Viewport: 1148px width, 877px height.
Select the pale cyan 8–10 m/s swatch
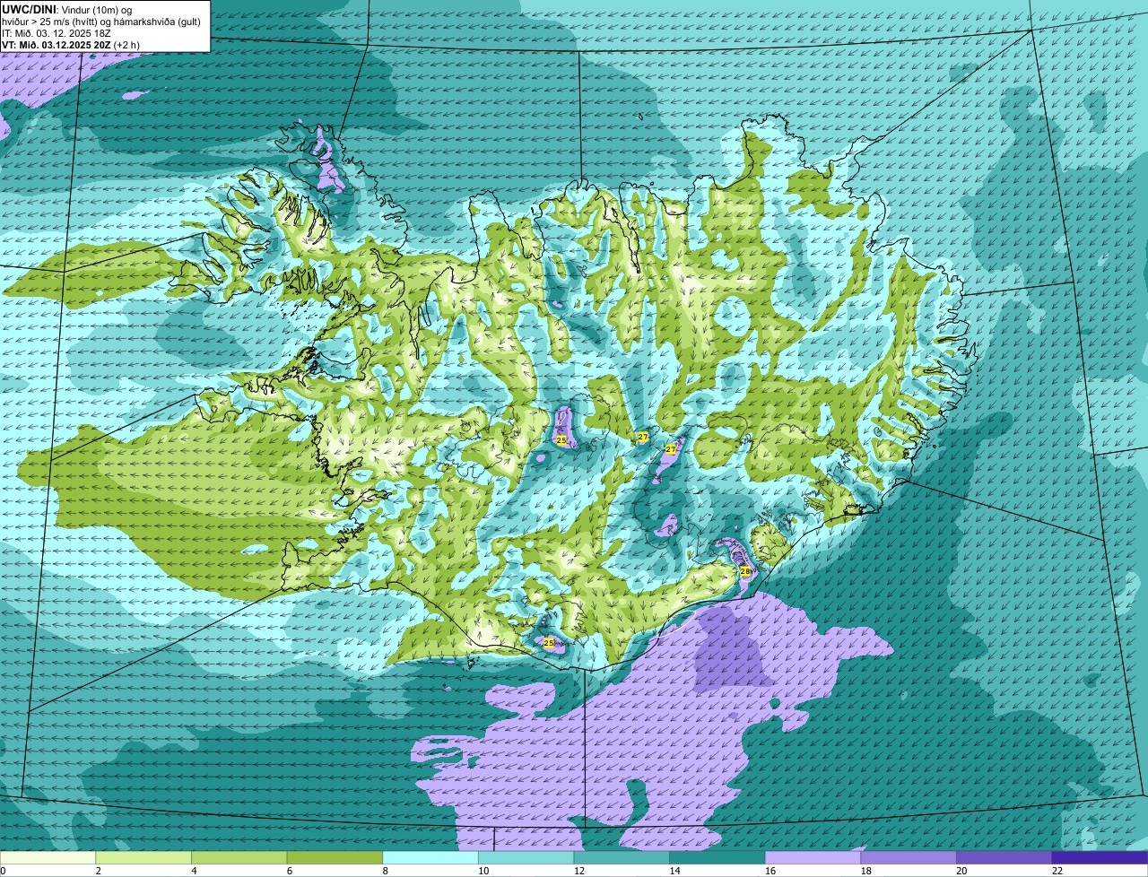click(430, 857)
